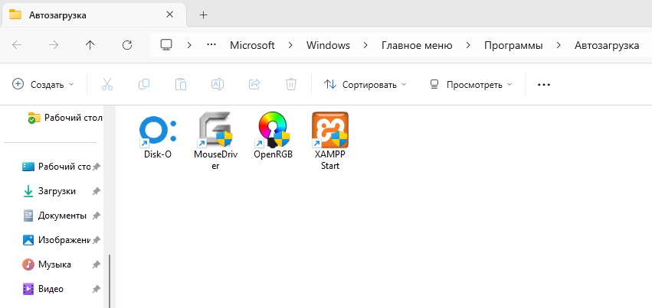Select the MouseDriver shortcut icon

(x=215, y=130)
